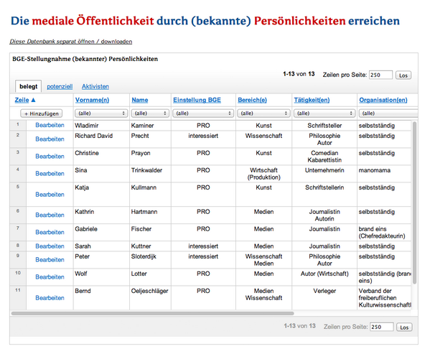Click the horizontal table scrollbar
430x354 pixels.
click(152, 313)
